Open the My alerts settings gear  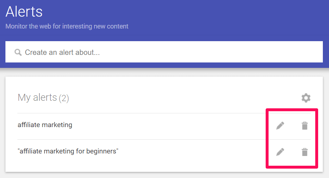point(306,98)
